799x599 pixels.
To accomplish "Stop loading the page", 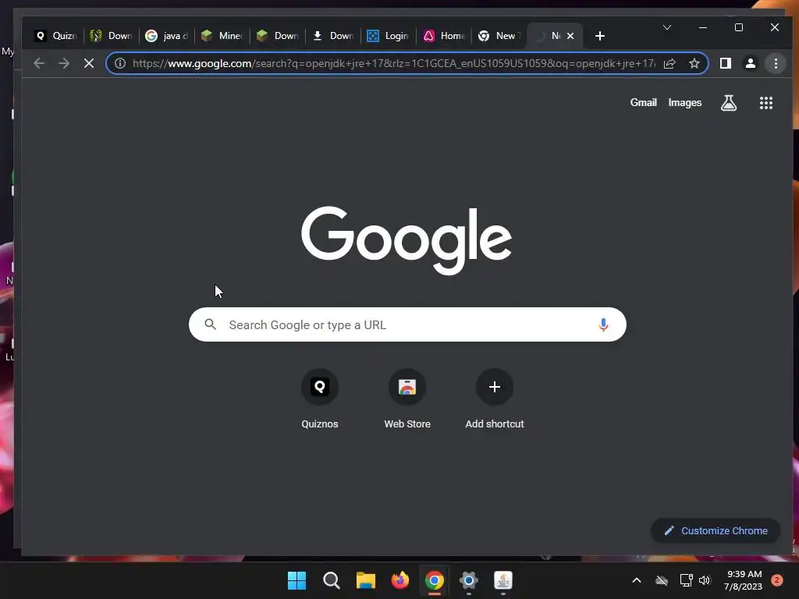I will click(x=89, y=63).
